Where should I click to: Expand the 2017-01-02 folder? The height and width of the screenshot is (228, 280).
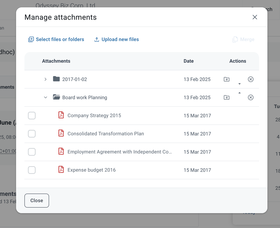(x=46, y=79)
